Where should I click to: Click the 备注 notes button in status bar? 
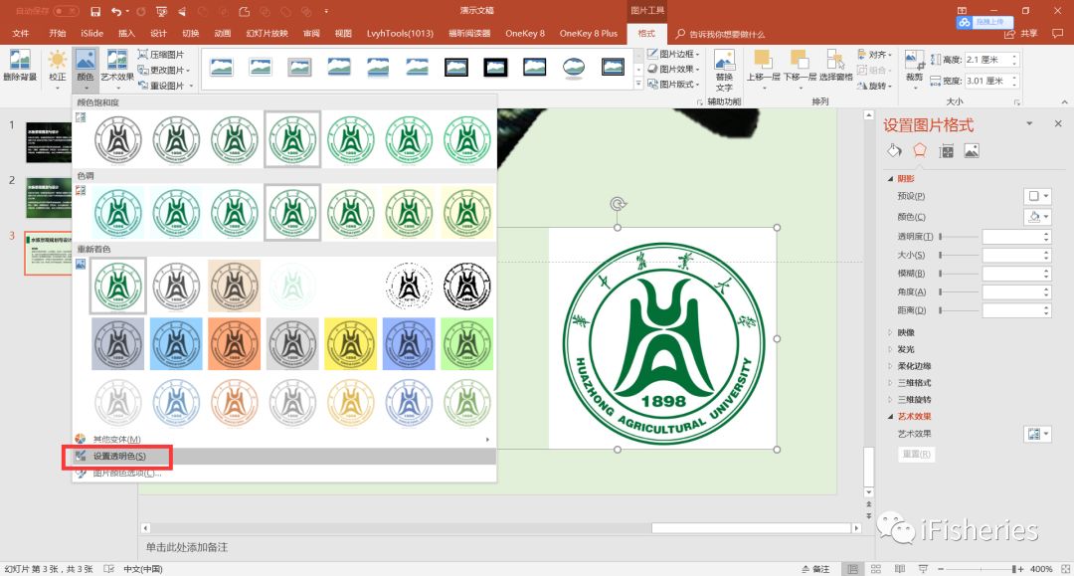pos(815,569)
